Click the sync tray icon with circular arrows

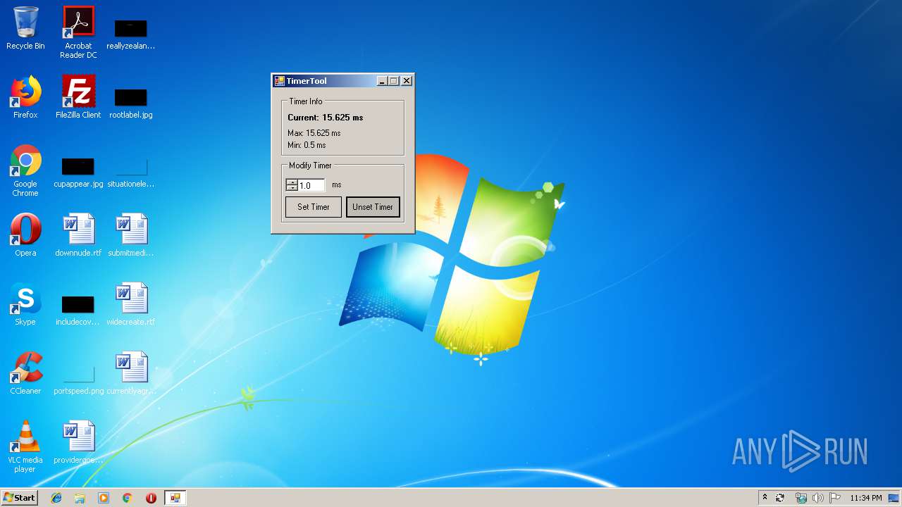pyautogui.click(x=781, y=498)
